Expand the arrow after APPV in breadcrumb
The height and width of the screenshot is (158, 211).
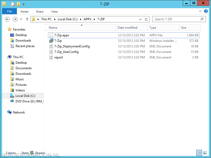(x=94, y=19)
